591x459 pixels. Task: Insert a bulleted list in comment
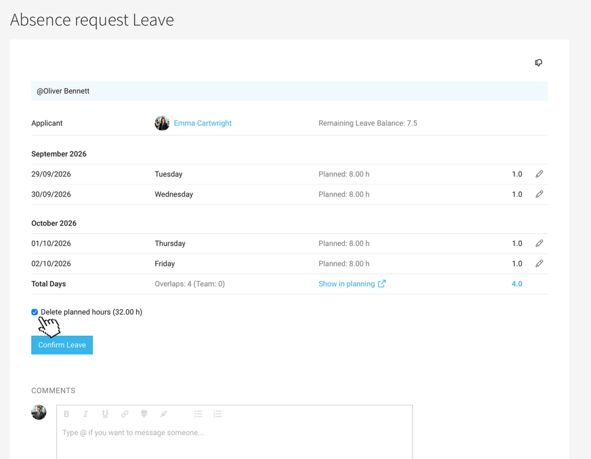pyautogui.click(x=198, y=414)
